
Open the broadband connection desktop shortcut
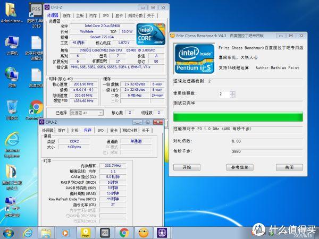(x=12, y=207)
